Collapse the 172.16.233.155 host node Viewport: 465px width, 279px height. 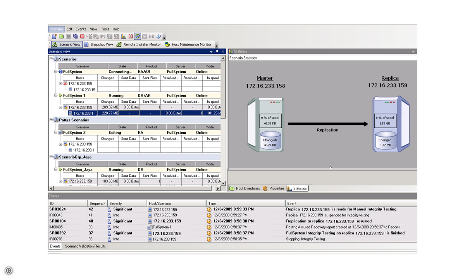60,84
